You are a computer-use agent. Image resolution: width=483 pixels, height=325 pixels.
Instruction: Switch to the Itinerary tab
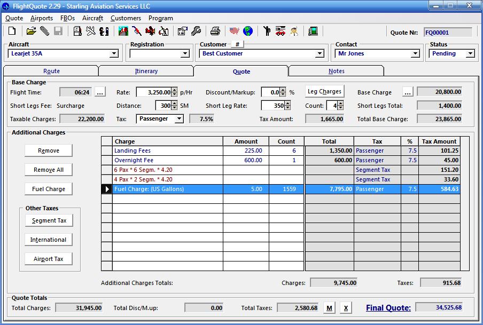point(146,71)
